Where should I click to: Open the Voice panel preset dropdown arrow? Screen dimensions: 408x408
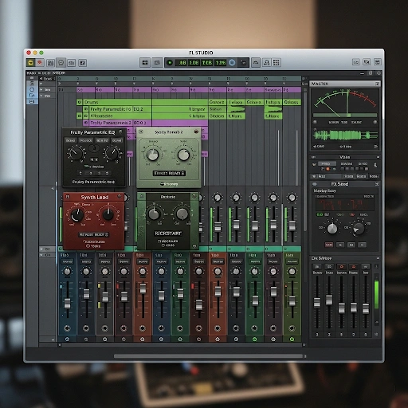(314, 164)
